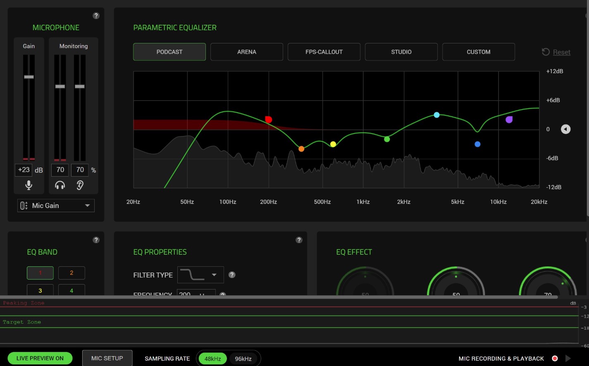Open the Filter Type help icon

click(x=232, y=275)
